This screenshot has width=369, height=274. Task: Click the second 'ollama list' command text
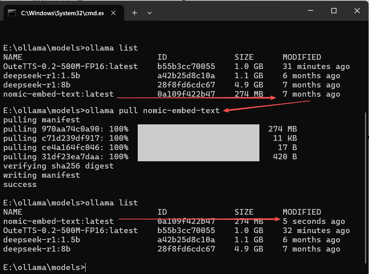[x=111, y=203]
